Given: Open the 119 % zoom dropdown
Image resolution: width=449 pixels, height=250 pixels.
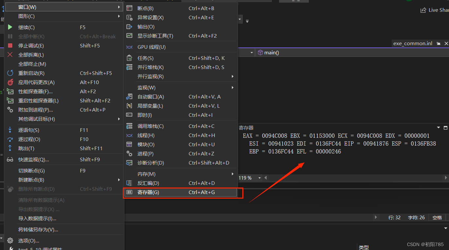Looking at the screenshot, I should 260,178.
